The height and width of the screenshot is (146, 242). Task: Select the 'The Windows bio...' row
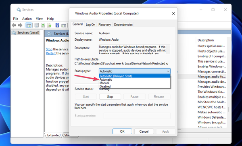pos(211,92)
